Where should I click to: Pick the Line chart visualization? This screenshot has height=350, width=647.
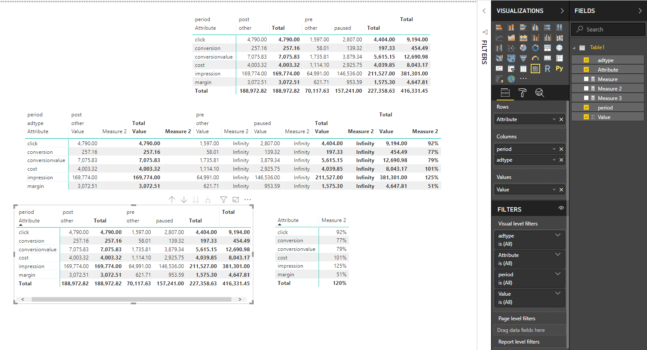click(x=499, y=37)
